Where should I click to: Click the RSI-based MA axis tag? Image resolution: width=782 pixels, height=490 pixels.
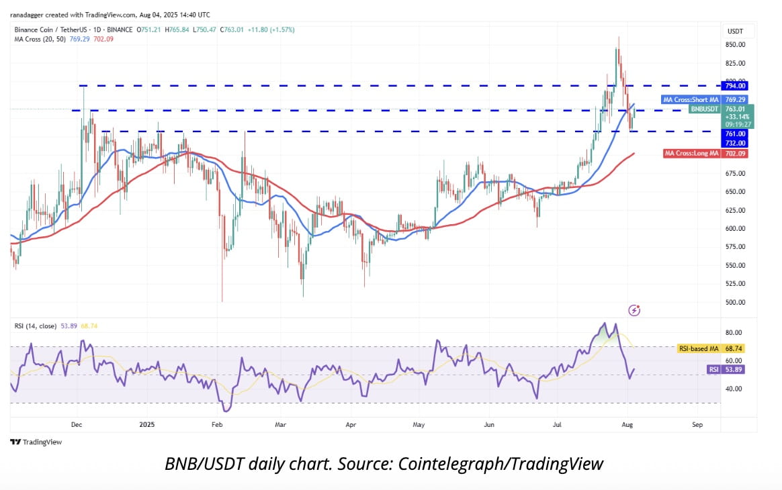coord(699,348)
